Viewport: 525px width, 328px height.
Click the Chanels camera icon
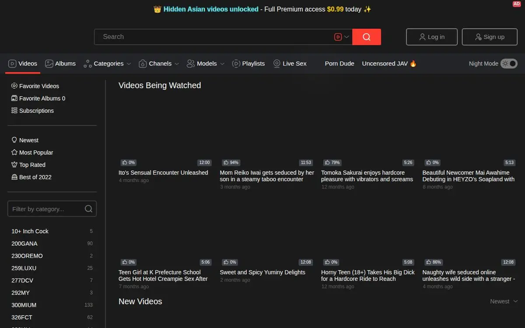[143, 63]
